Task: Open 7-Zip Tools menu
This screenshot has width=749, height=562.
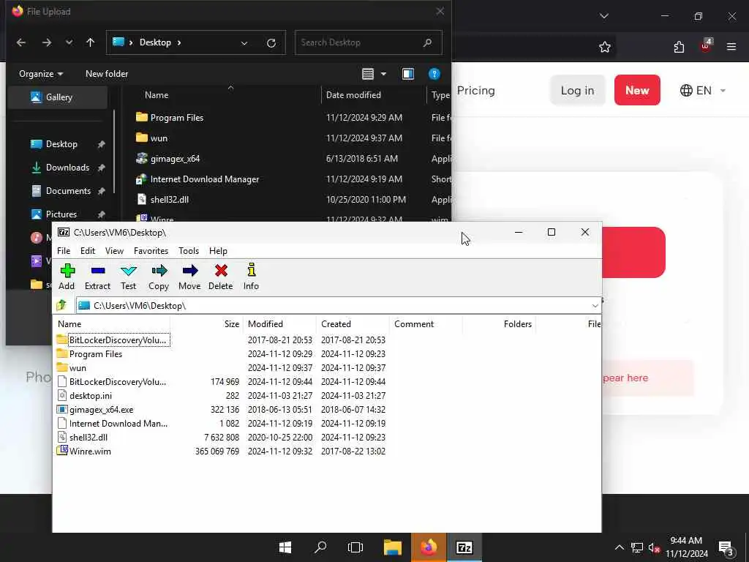Action: [189, 251]
